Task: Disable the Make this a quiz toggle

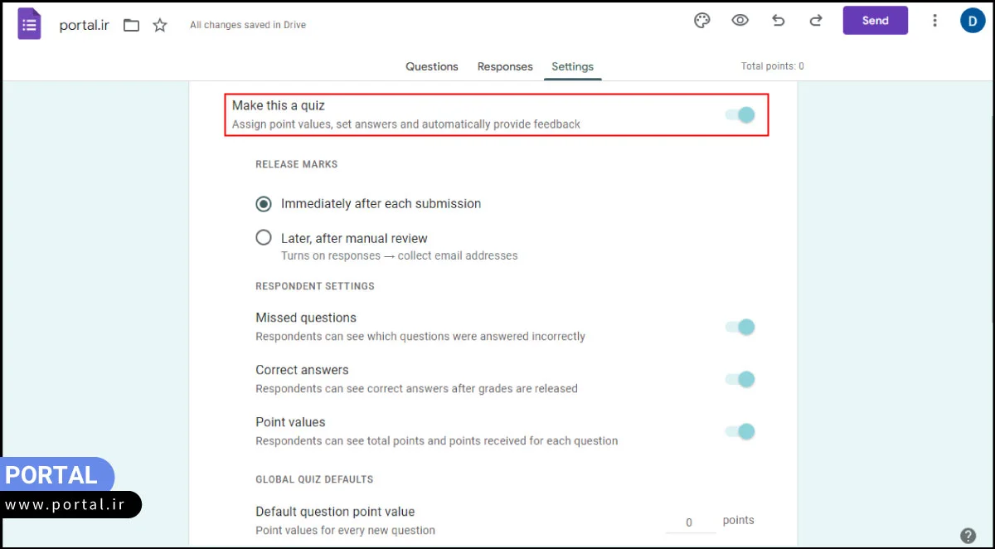Action: click(740, 114)
